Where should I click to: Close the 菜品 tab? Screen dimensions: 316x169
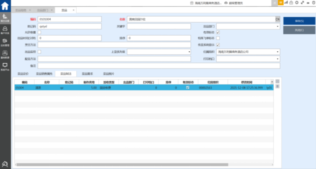click(x=73, y=10)
